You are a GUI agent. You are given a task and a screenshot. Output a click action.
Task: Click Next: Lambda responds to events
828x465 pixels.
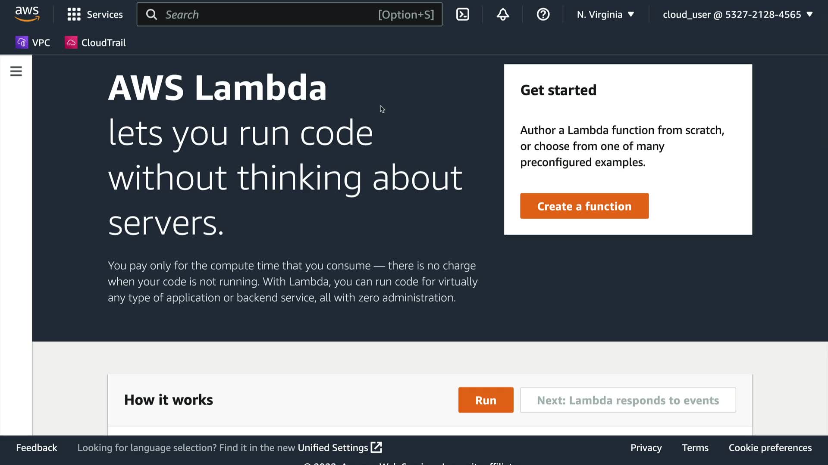pos(628,400)
